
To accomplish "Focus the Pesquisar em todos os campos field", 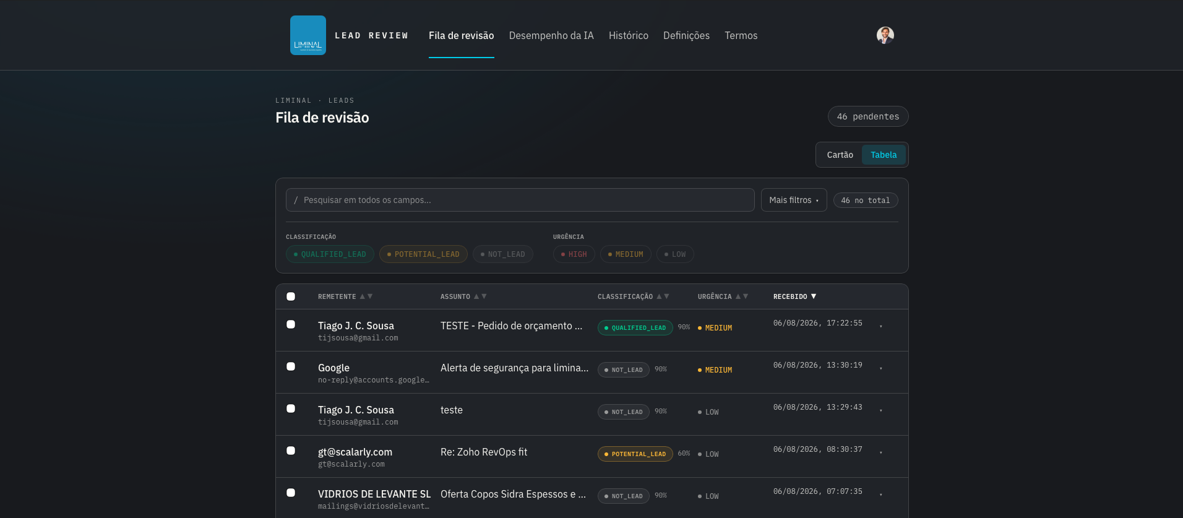I will pyautogui.click(x=520, y=200).
